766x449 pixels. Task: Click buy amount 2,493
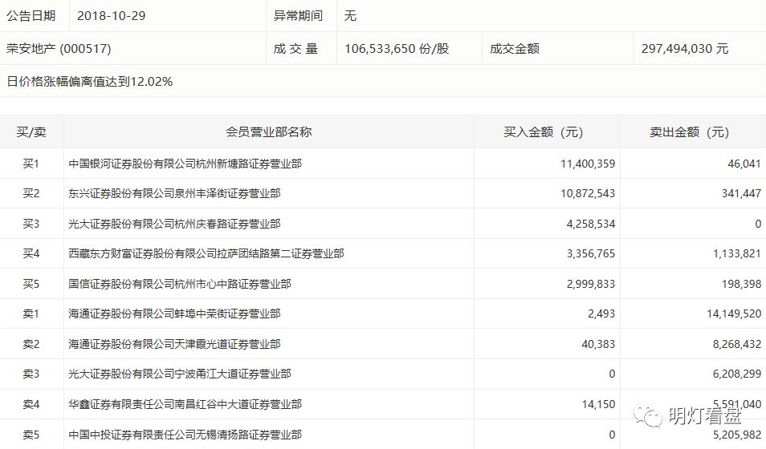click(601, 313)
